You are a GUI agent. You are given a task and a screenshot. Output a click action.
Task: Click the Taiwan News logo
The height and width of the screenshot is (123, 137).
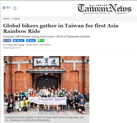click(x=104, y=9)
